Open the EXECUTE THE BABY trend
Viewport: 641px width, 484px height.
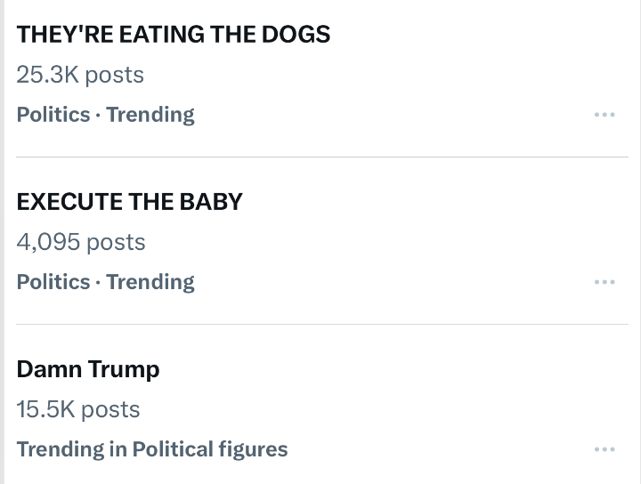pyautogui.click(x=129, y=201)
